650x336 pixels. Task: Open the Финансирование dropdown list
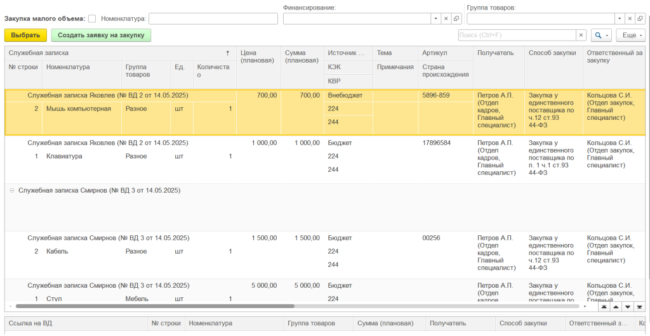(436, 18)
